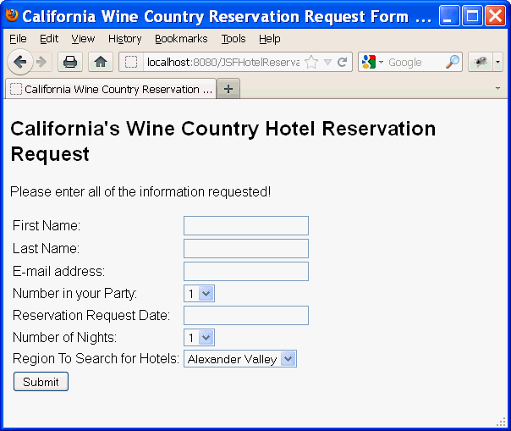This screenshot has height=431, width=511.
Task: Open the Region To Search for Hotels dropdown
Action: 240,359
